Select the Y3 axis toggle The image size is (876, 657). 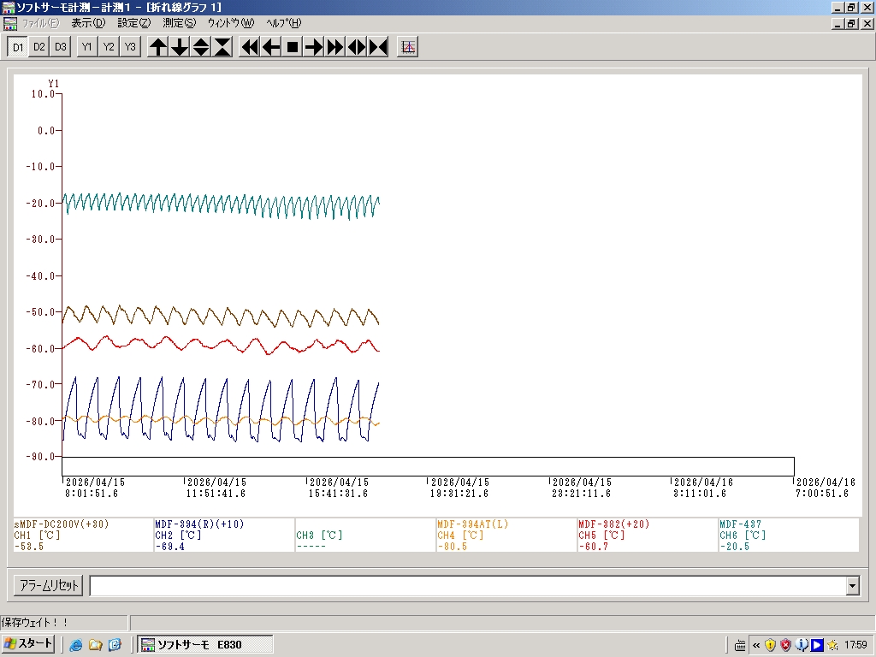click(129, 47)
